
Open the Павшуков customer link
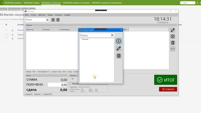point(20,35)
